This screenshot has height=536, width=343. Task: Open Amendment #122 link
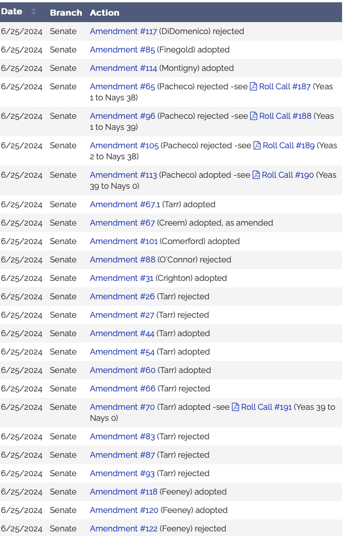(x=124, y=529)
